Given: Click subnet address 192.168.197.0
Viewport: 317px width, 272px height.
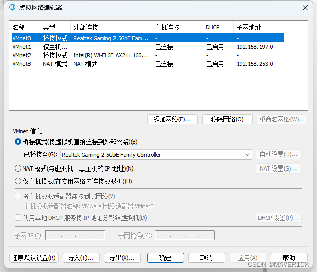Looking at the screenshot, I should pyautogui.click(x=255, y=47).
